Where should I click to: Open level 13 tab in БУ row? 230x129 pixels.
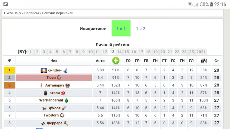112,52
